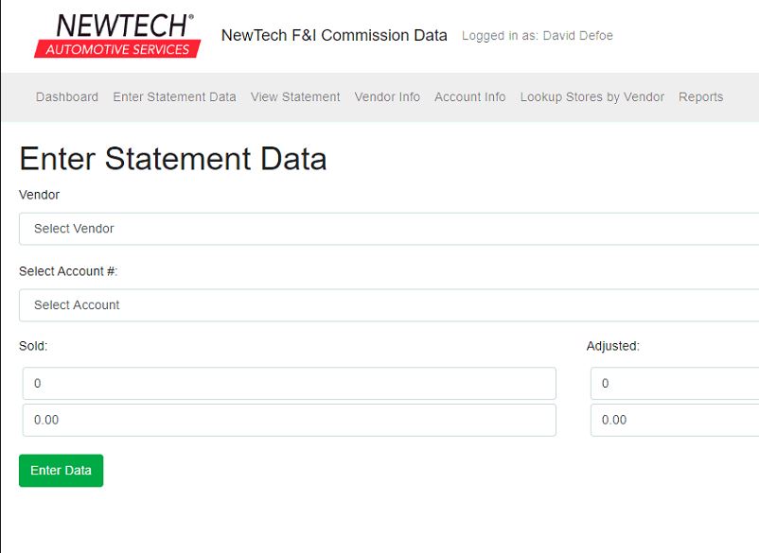Image resolution: width=759 pixels, height=553 pixels.
Task: Click the Vendor field label
Action: (x=39, y=195)
